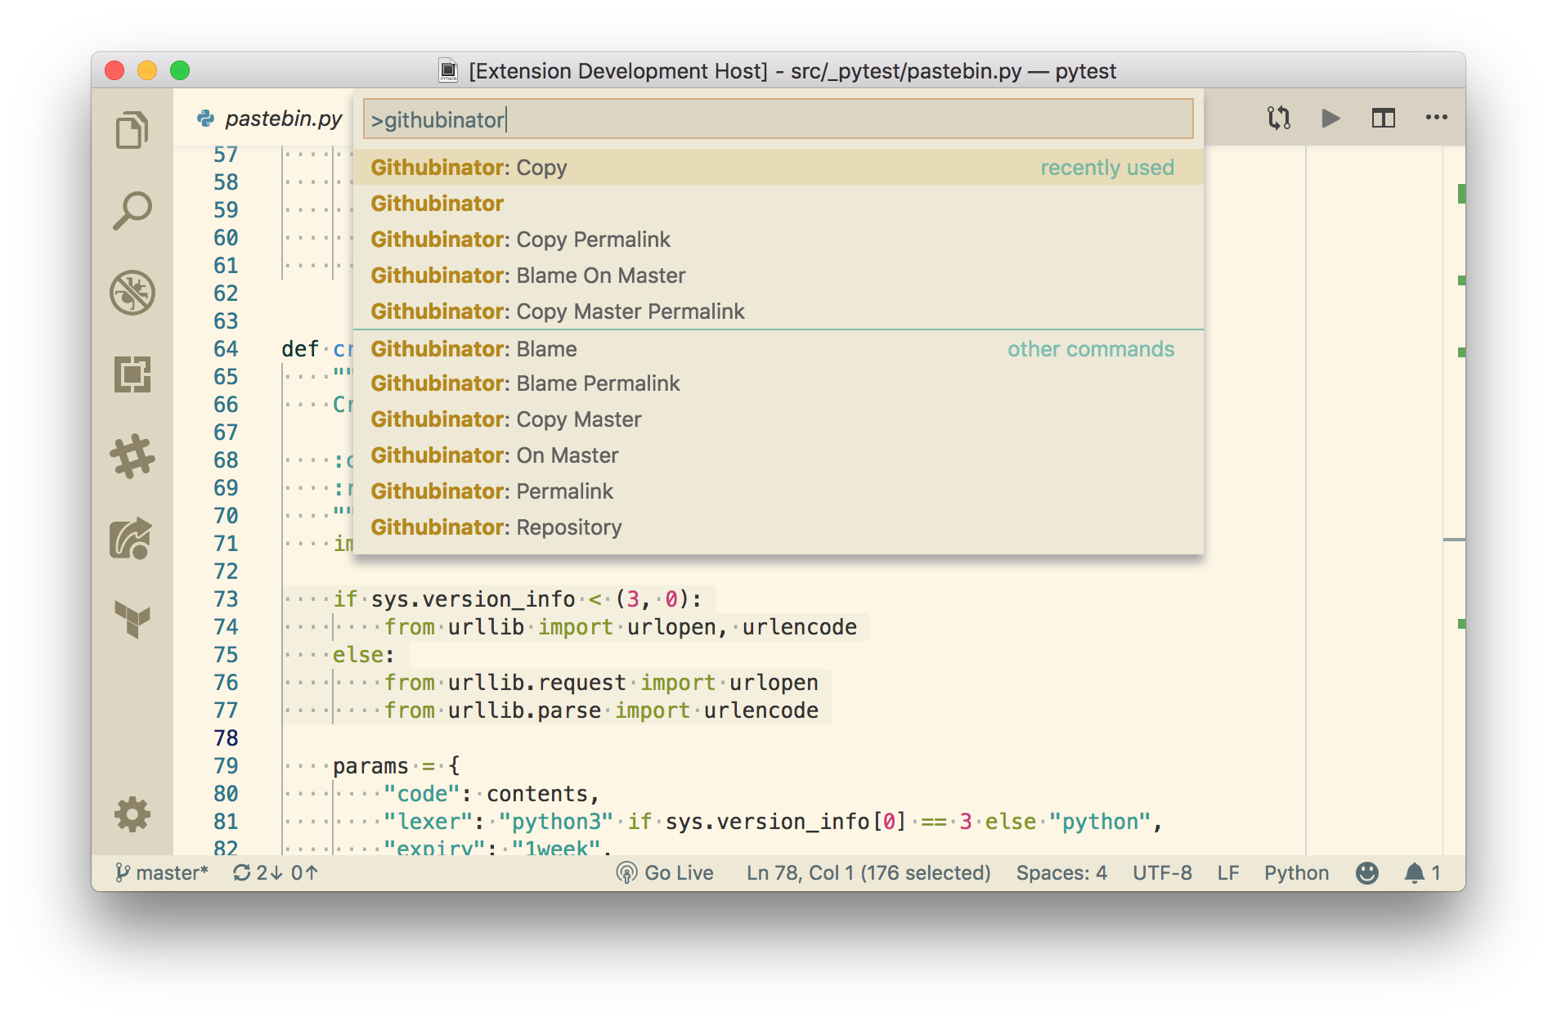Run Githubinator: Copy Permalink
The height and width of the screenshot is (1022, 1557).
point(778,240)
